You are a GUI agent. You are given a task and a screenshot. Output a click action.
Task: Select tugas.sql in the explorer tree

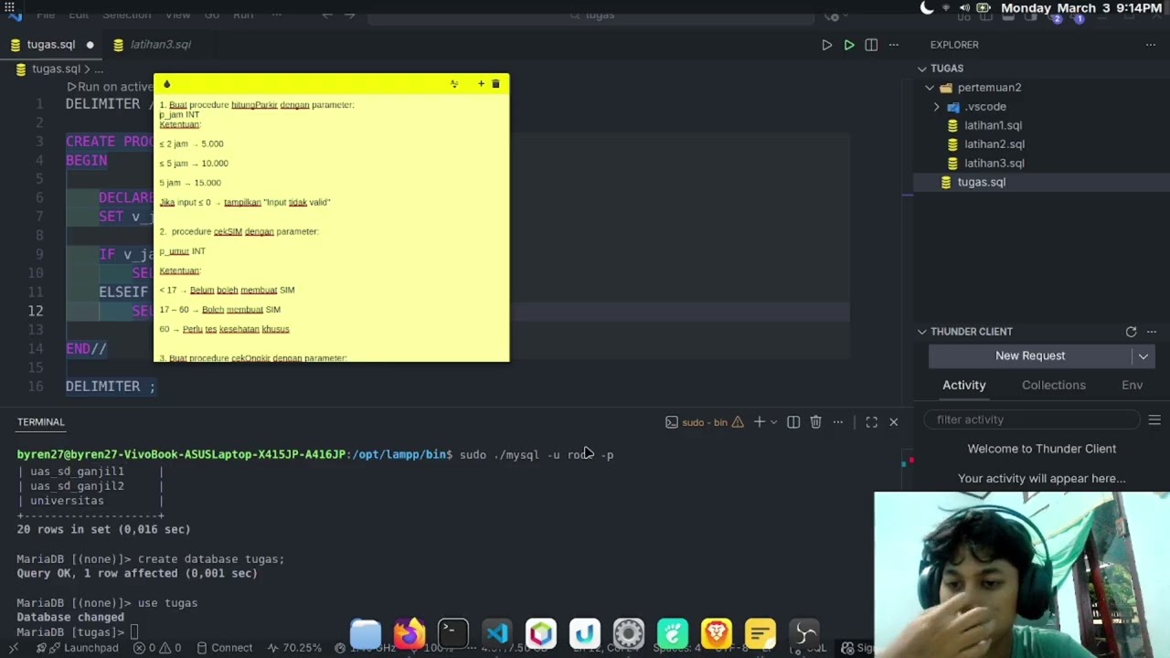[x=981, y=182]
